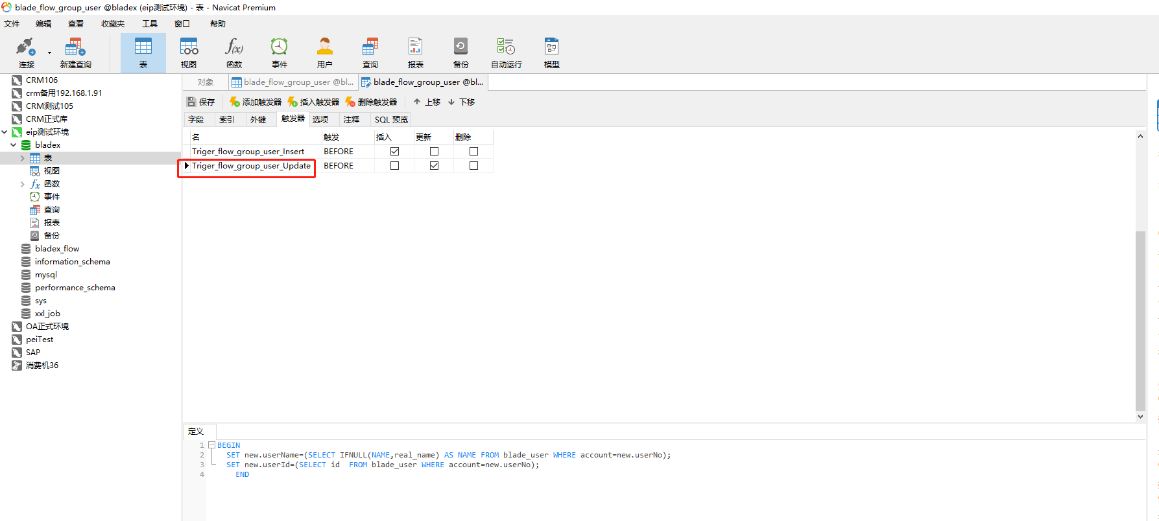This screenshot has width=1159, height=521.
Task: Move the trigger up (上移)
Action: tap(427, 102)
